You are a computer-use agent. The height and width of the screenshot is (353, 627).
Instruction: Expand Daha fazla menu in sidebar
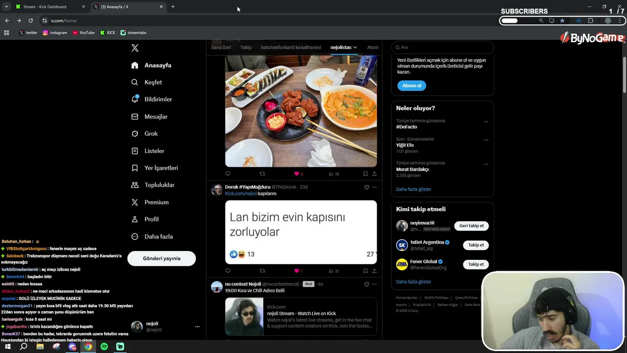(x=152, y=236)
